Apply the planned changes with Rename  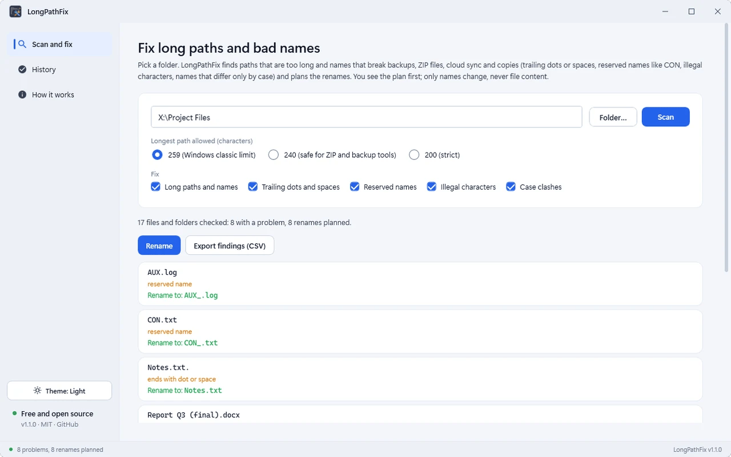click(159, 246)
